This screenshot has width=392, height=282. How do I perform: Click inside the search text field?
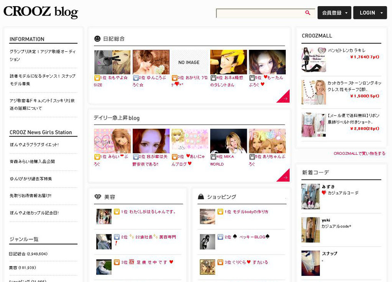click(259, 13)
